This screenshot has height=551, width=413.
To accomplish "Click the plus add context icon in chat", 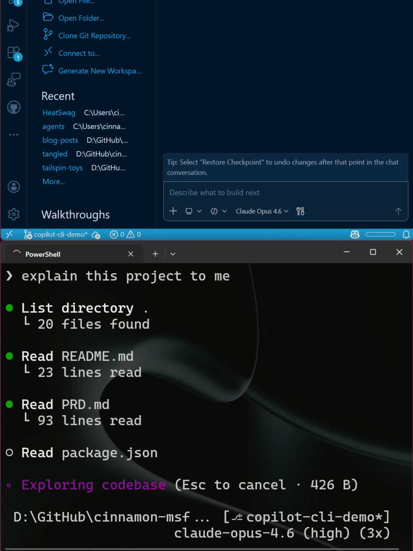I will pos(173,211).
